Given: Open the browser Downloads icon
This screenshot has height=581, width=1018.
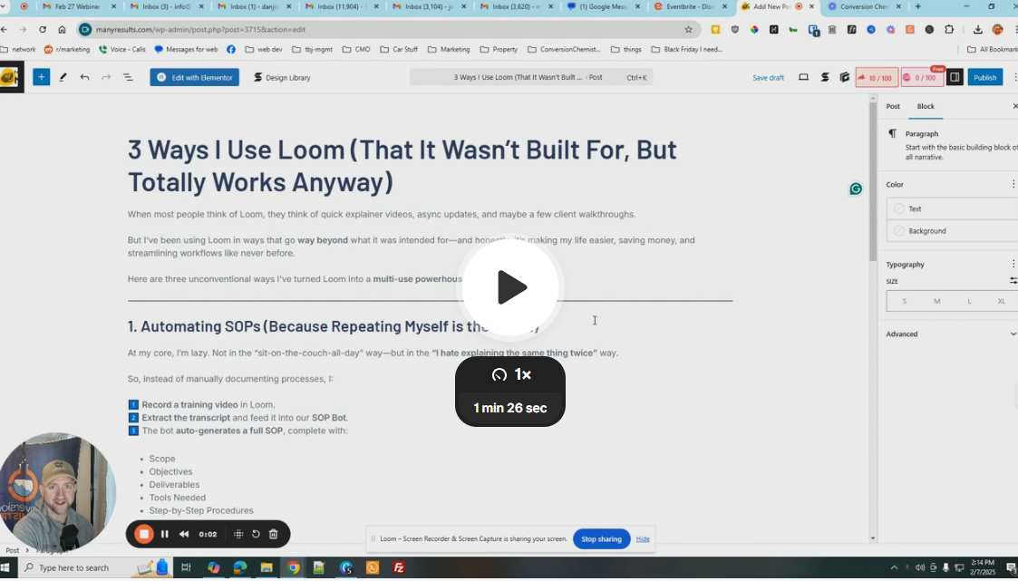Looking at the screenshot, I should coord(978,29).
